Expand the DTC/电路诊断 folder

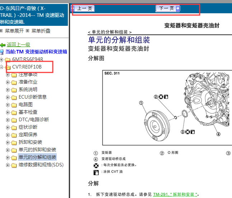point(8,120)
